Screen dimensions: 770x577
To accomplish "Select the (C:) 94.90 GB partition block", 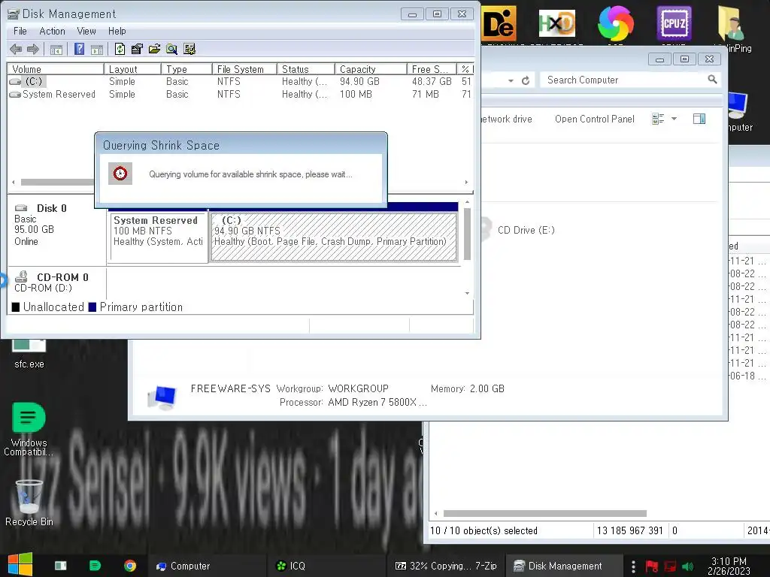I will click(334, 237).
